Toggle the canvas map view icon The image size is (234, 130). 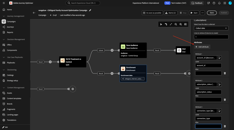(x=186, y=24)
